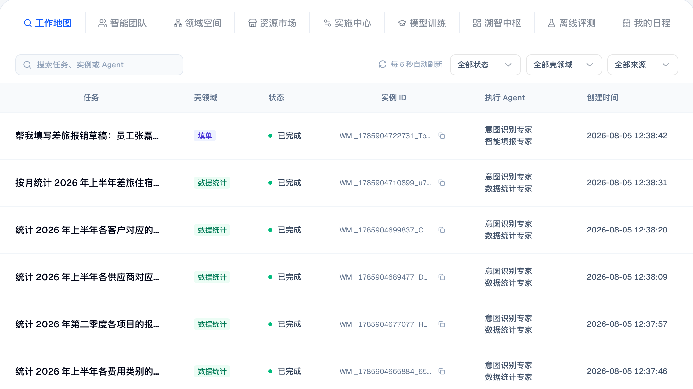Open task 按月统计 2026 年上半年差旅住宿
Viewport: 693px width, 389px height.
pos(87,183)
